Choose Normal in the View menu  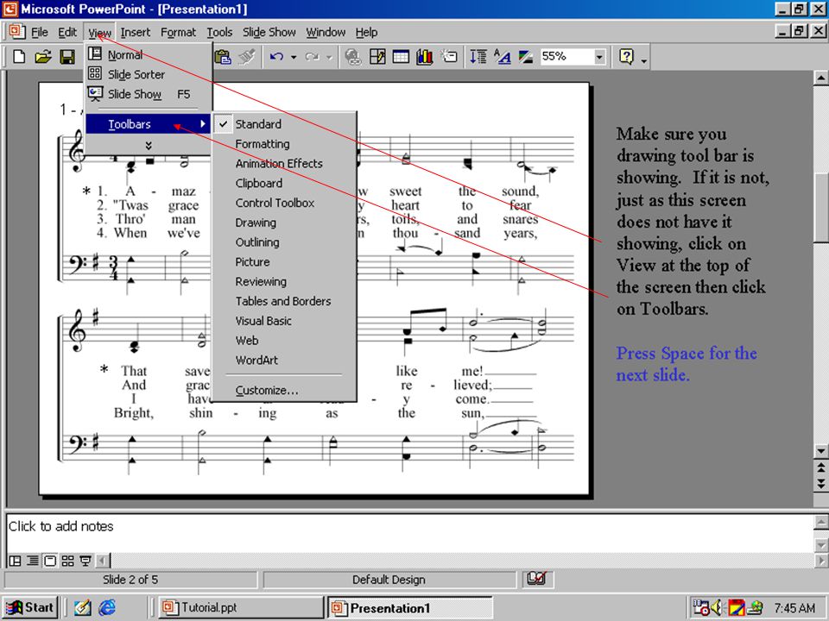tap(149, 55)
